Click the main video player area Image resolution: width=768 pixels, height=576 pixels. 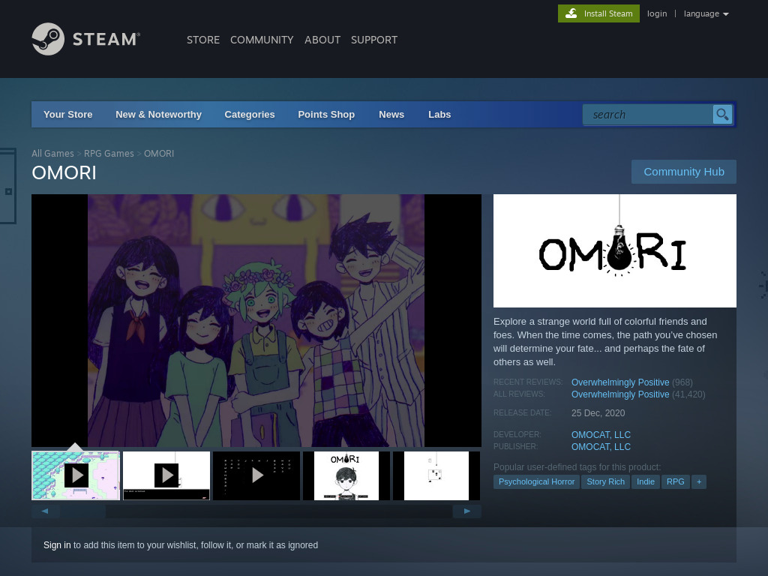256,321
